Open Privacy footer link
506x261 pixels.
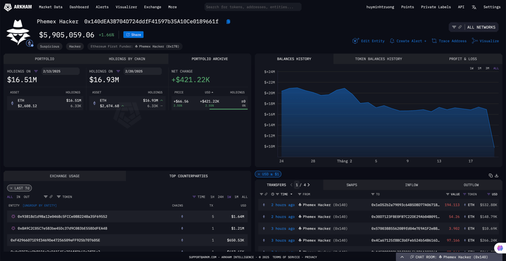311,257
